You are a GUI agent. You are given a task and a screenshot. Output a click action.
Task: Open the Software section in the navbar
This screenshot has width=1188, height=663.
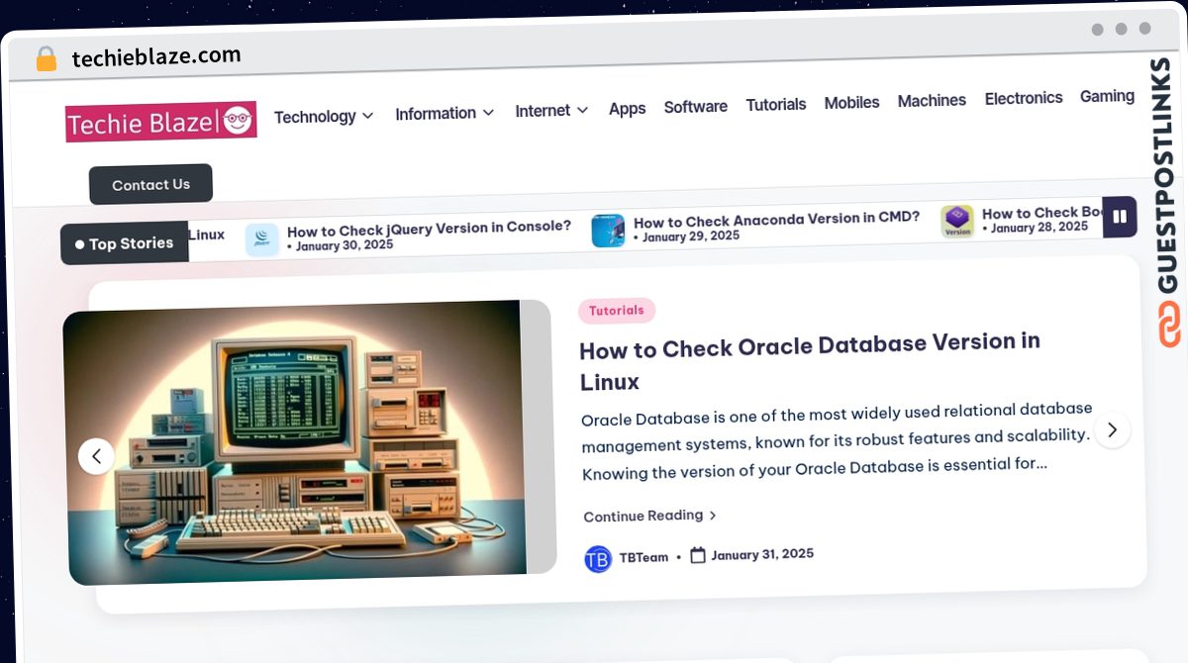pos(695,106)
